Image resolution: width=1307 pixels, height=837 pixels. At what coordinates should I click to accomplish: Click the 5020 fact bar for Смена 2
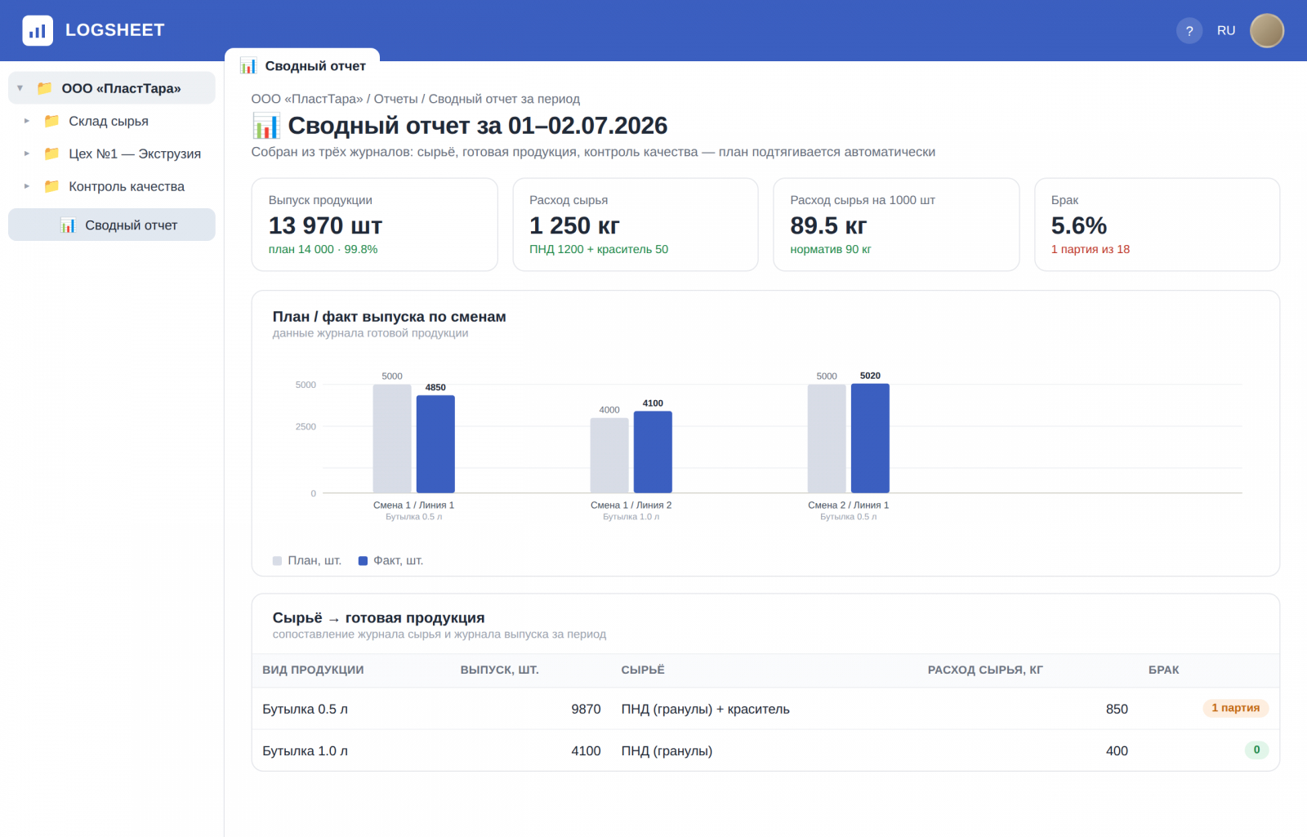870,439
